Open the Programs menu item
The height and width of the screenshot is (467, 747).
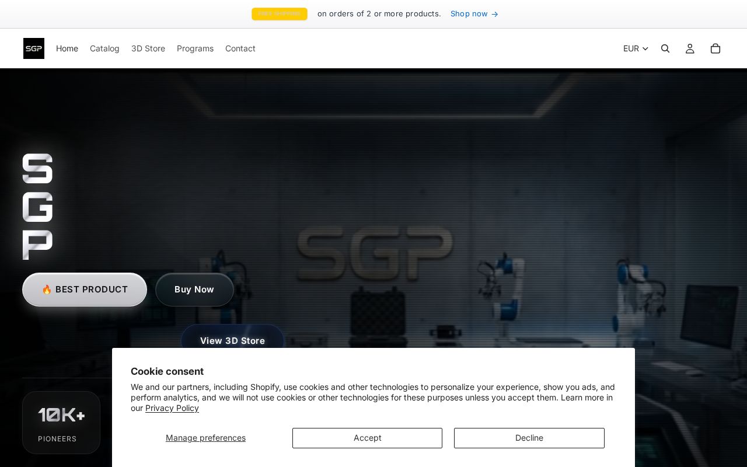pos(195,48)
